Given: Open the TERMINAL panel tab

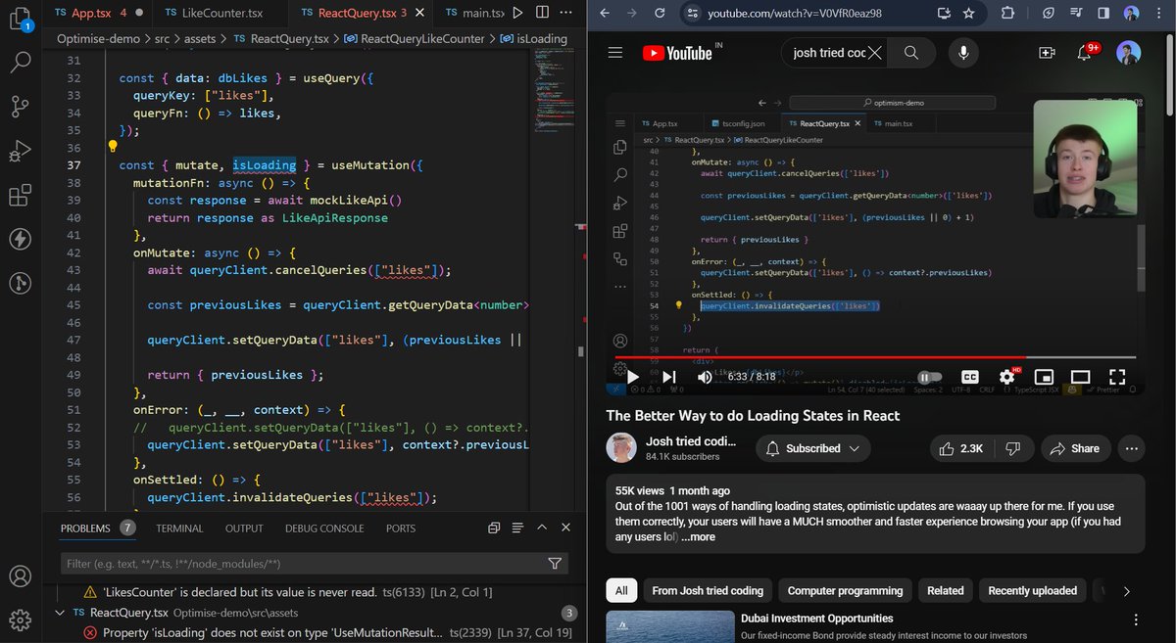Looking at the screenshot, I should pyautogui.click(x=179, y=528).
